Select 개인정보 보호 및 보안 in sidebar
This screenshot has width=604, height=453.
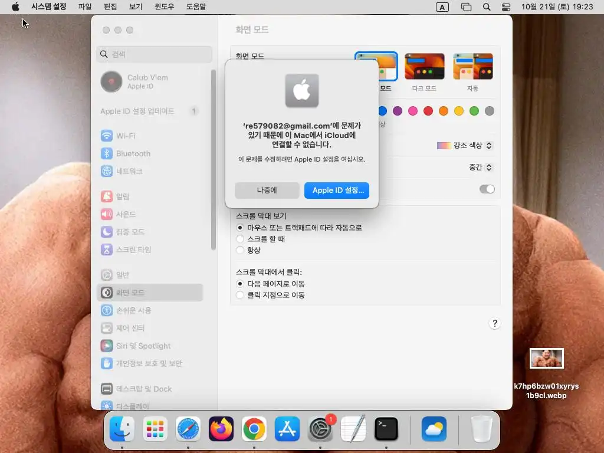coord(150,363)
